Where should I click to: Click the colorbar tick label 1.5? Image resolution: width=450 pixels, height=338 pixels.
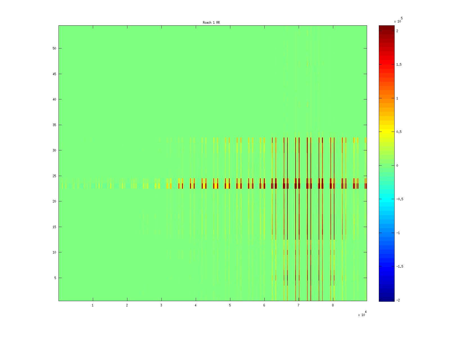[x=399, y=65]
